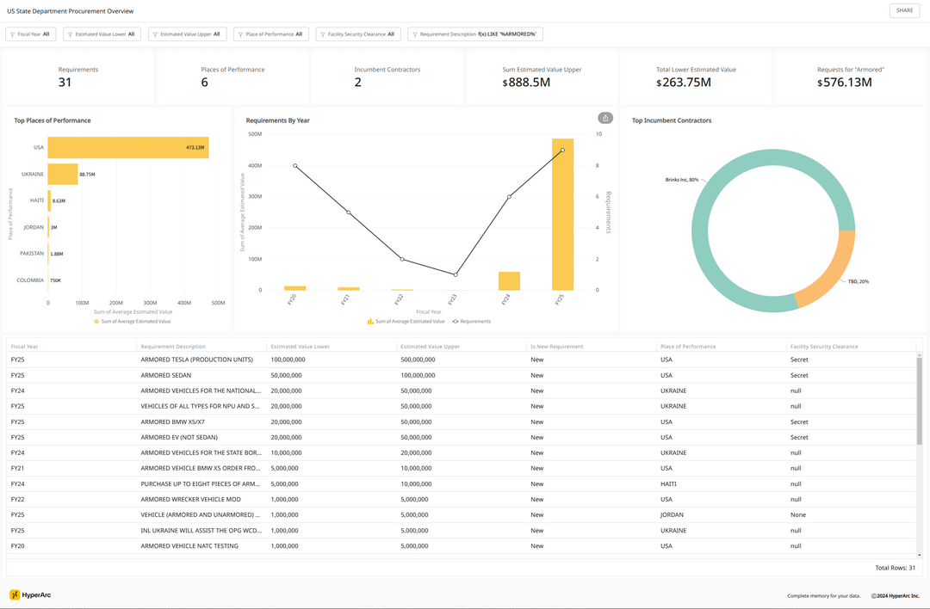Open the Estimated Value Upper filter dropdown
930x609 pixels.
click(x=188, y=34)
